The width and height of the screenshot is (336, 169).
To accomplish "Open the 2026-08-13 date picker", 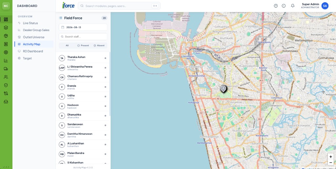I will (x=83, y=27).
